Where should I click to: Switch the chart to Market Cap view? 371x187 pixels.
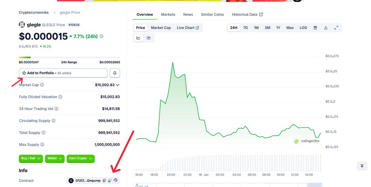click(161, 27)
